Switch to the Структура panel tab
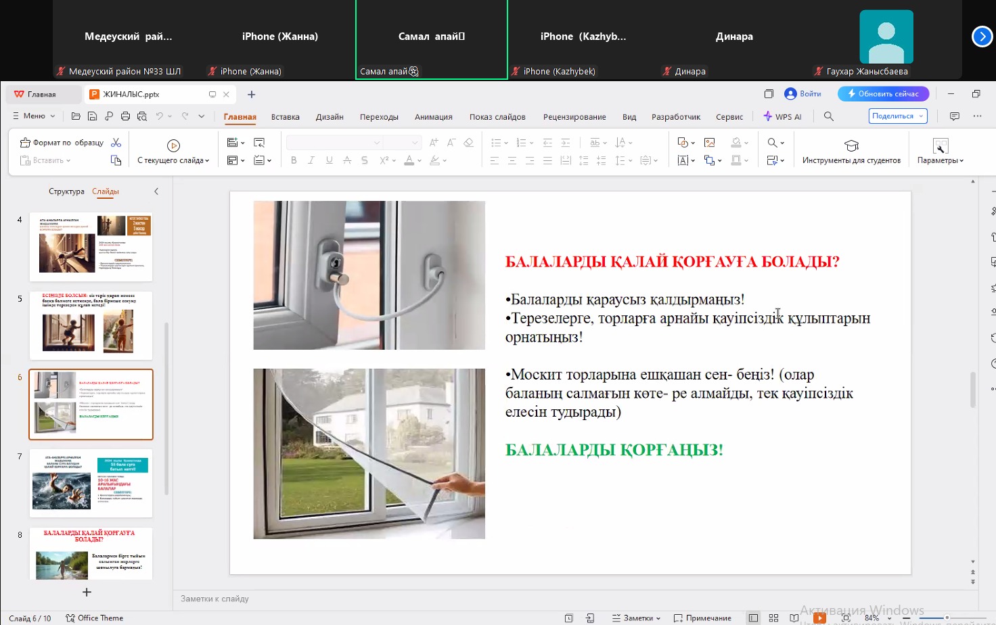This screenshot has height=625, width=996. pyautogui.click(x=66, y=191)
